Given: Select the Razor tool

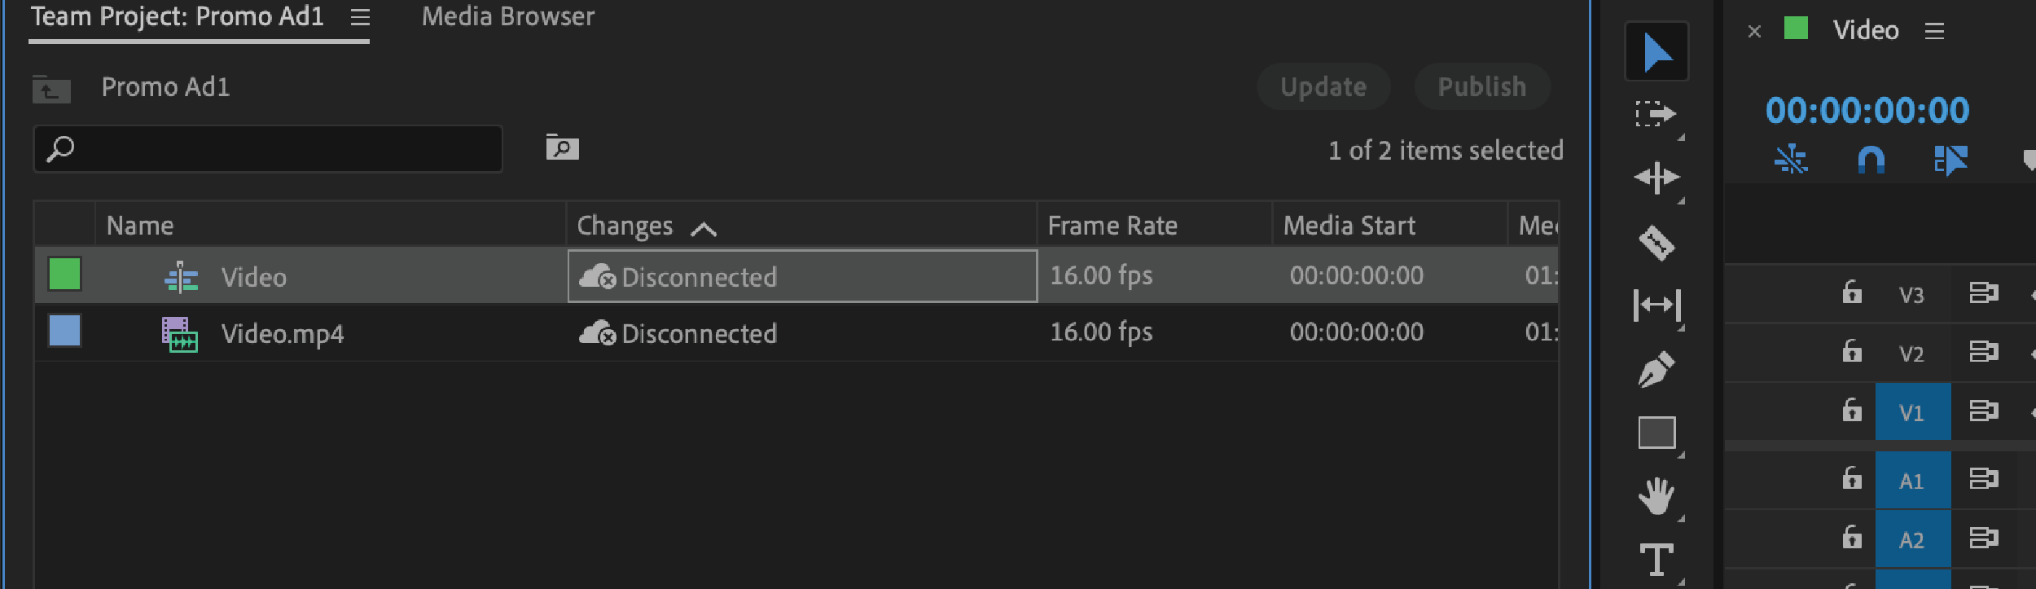Looking at the screenshot, I should (1656, 242).
